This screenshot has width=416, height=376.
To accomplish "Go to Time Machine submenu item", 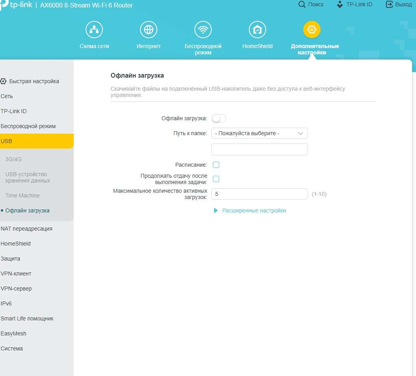I will pyautogui.click(x=22, y=195).
